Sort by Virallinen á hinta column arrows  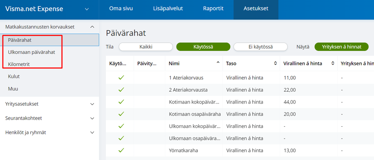point(333,63)
